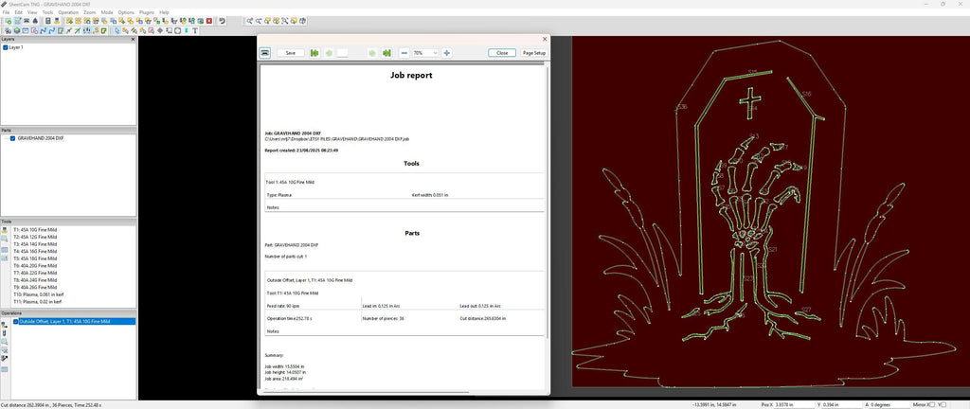970x409 pixels.
Task: Select the text T tool icon
Action: (x=195, y=29)
